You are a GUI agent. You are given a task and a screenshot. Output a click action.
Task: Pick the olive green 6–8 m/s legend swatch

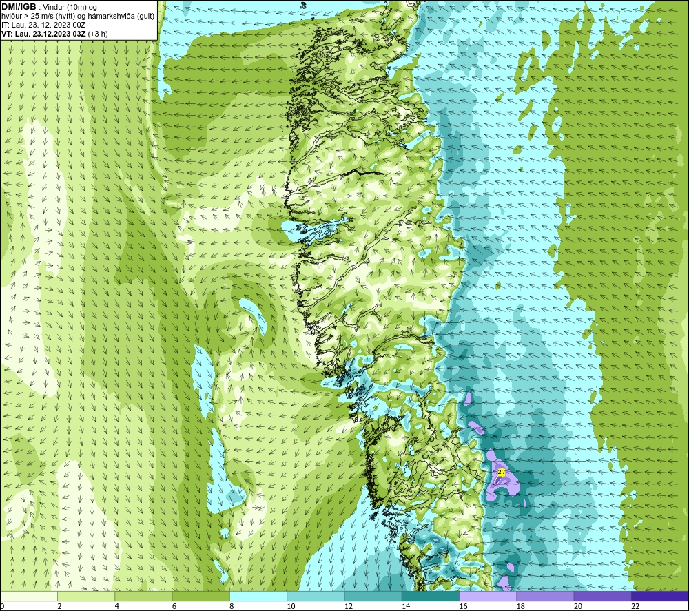point(200,596)
